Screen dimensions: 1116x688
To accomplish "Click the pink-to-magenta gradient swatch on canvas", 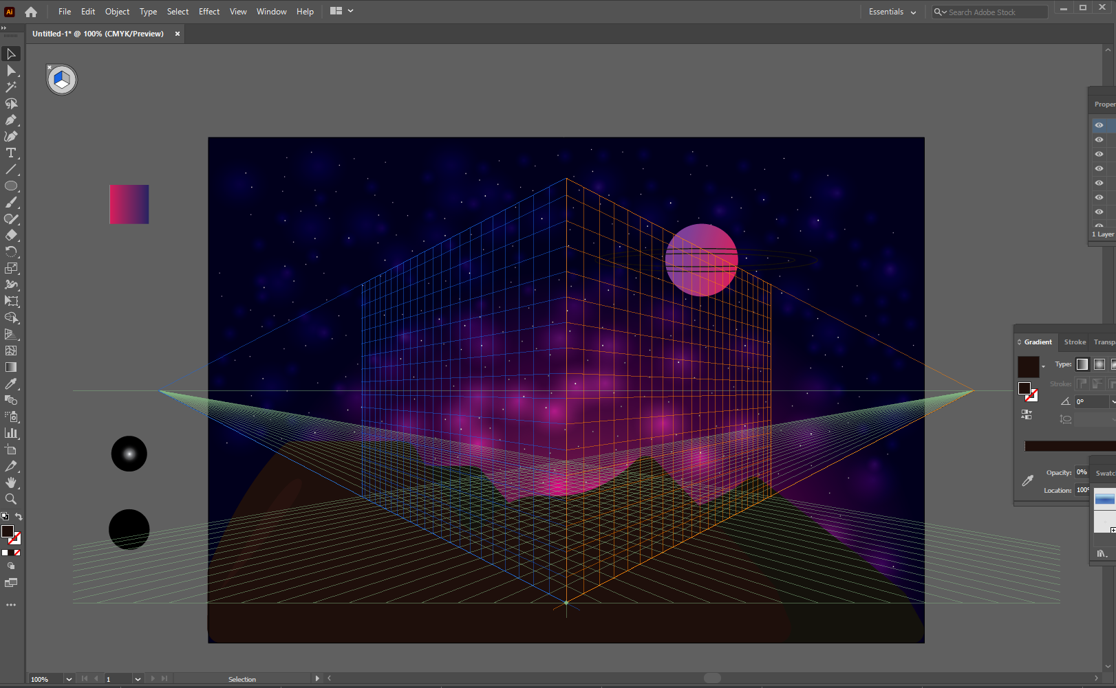I will click(x=129, y=204).
